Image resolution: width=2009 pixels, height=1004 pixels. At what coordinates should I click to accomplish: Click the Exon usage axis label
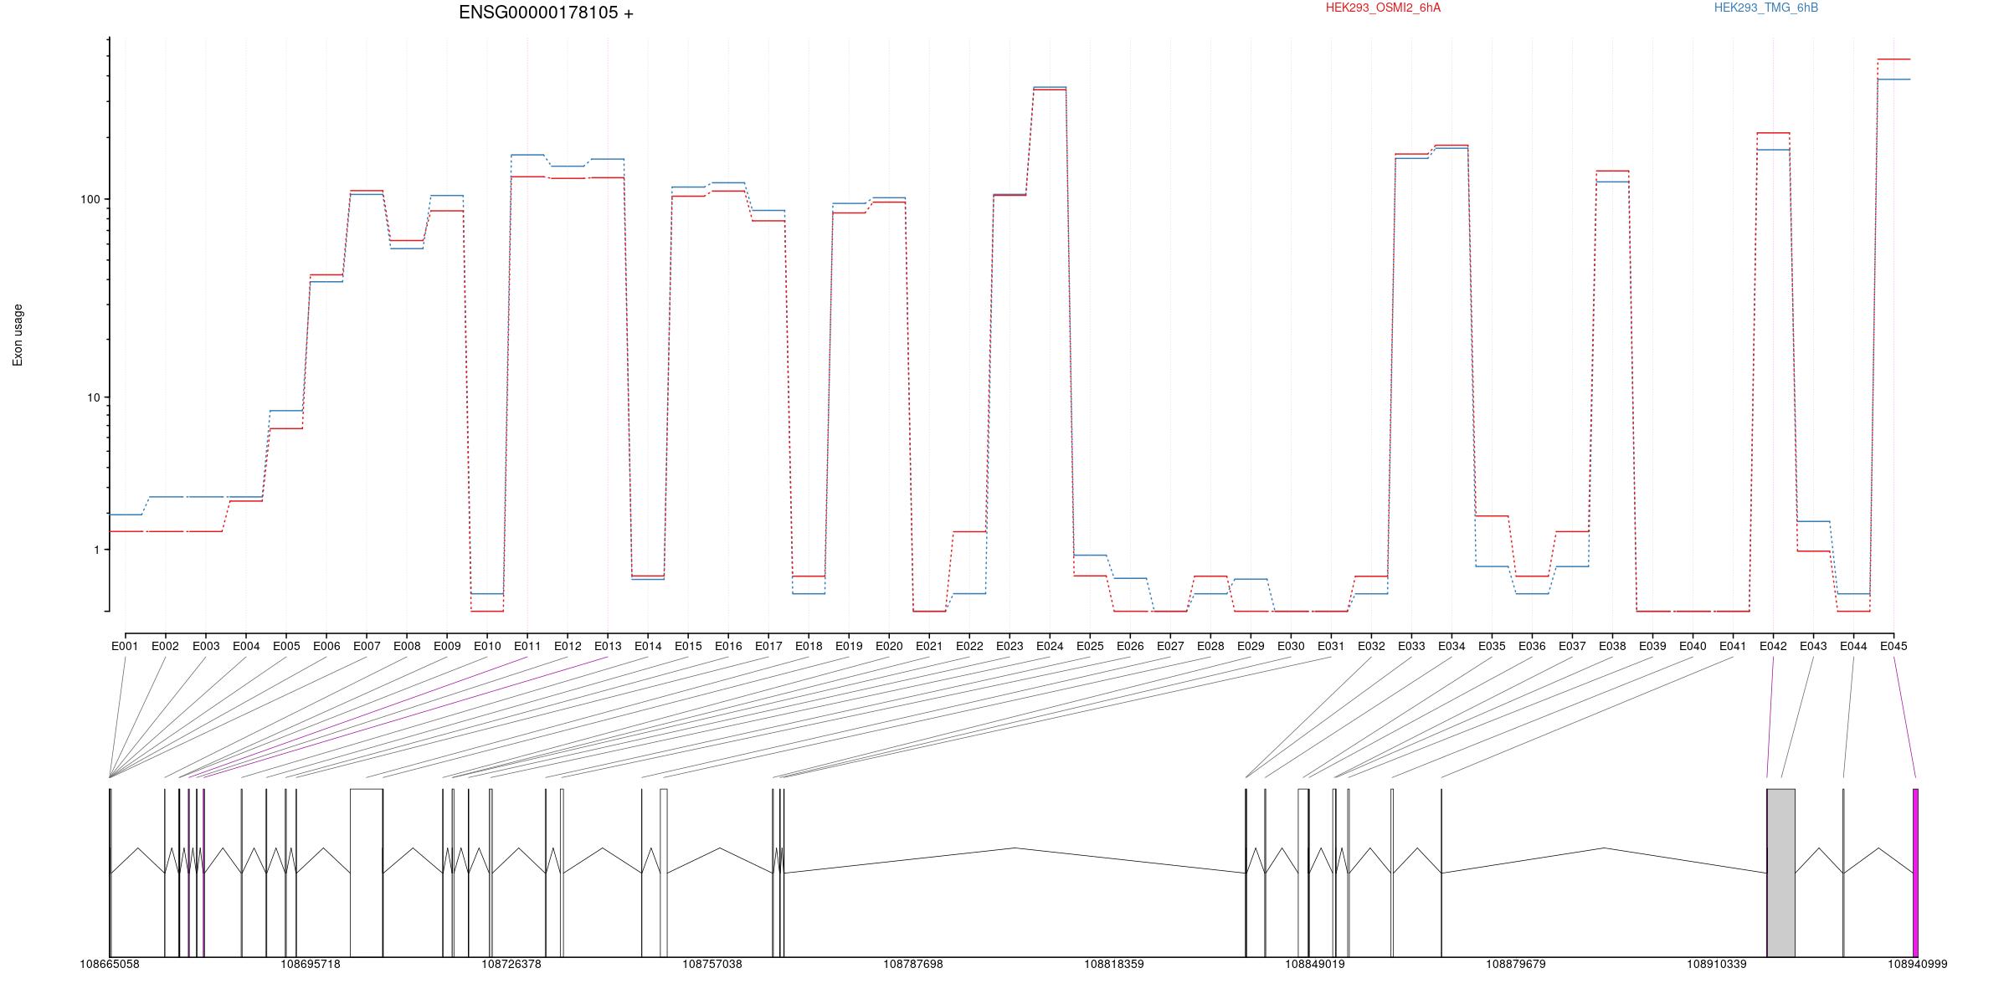(18, 335)
